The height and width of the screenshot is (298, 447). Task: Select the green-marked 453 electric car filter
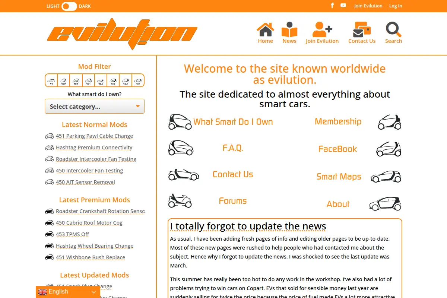click(x=113, y=80)
